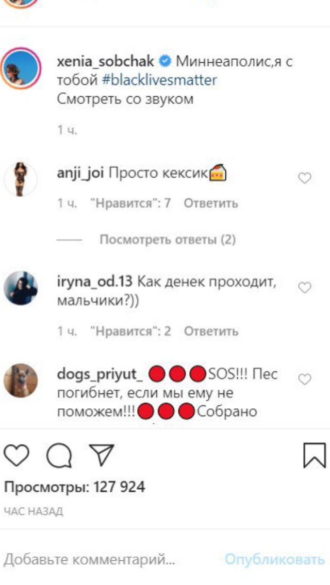The height and width of the screenshot is (585, 330).
Task: Like iryna_od.13's comment heart
Action: click(305, 288)
